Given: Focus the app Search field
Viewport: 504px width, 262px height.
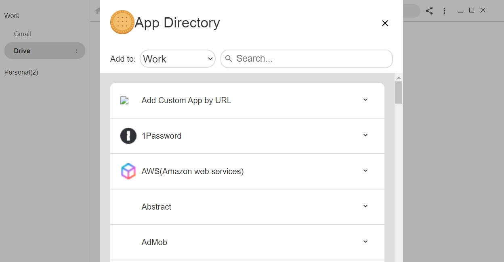Looking at the screenshot, I should point(307,59).
